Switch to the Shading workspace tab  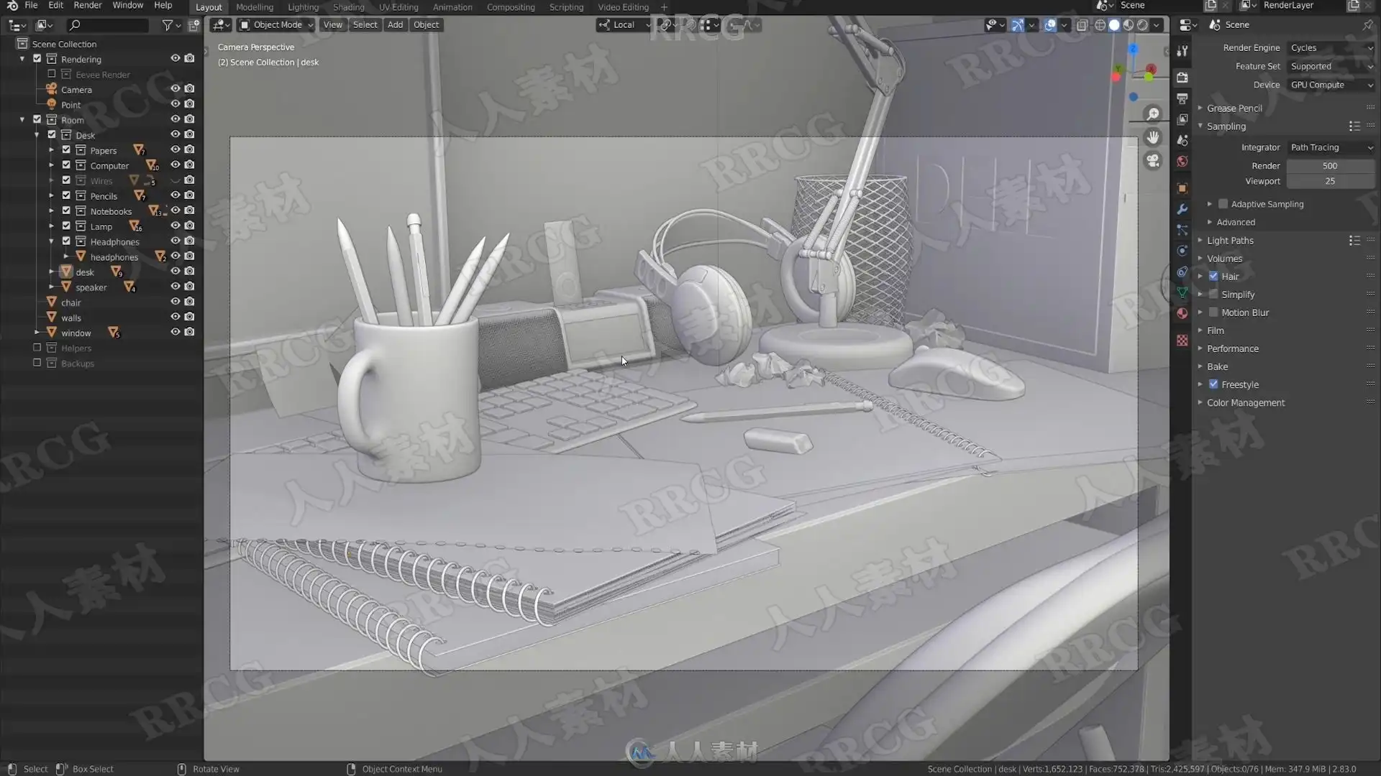pos(348,7)
